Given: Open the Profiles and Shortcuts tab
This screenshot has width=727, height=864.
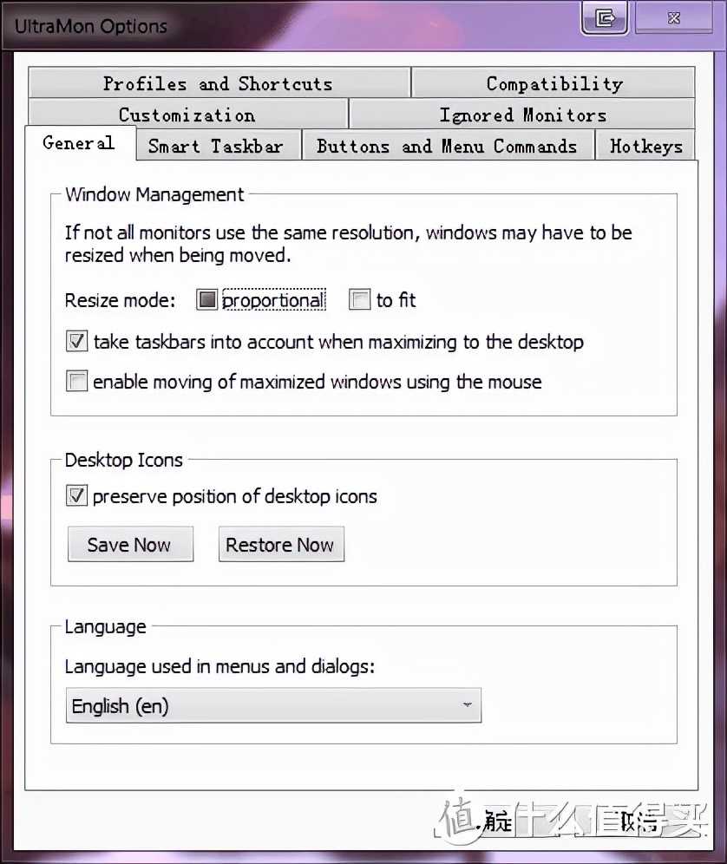Looking at the screenshot, I should click(217, 83).
